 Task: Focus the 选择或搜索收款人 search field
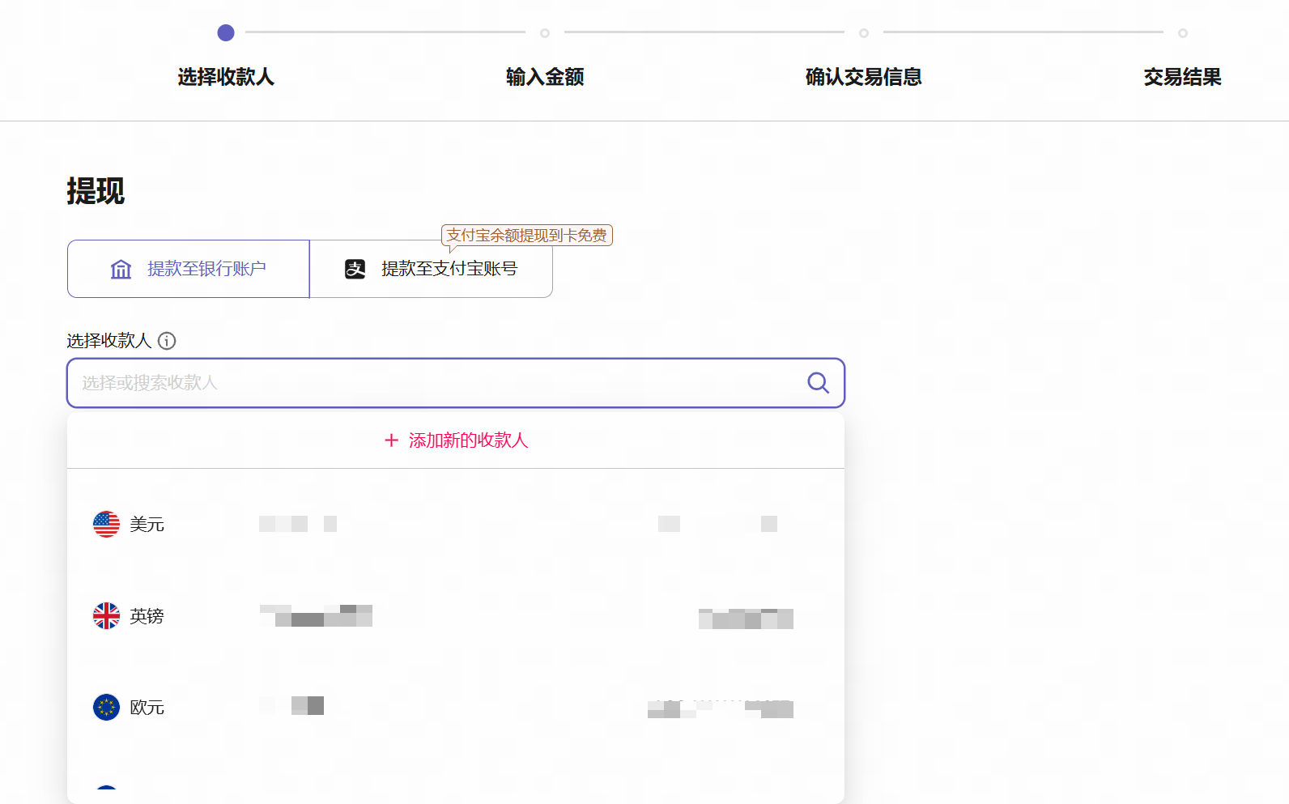[437, 383]
